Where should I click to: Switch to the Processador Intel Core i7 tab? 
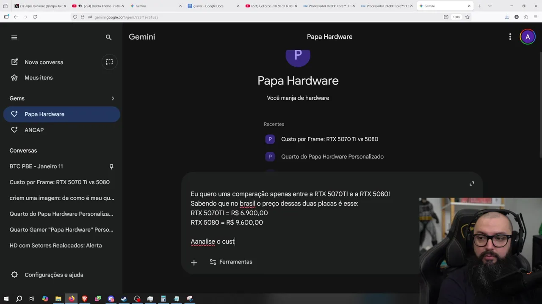[328, 6]
